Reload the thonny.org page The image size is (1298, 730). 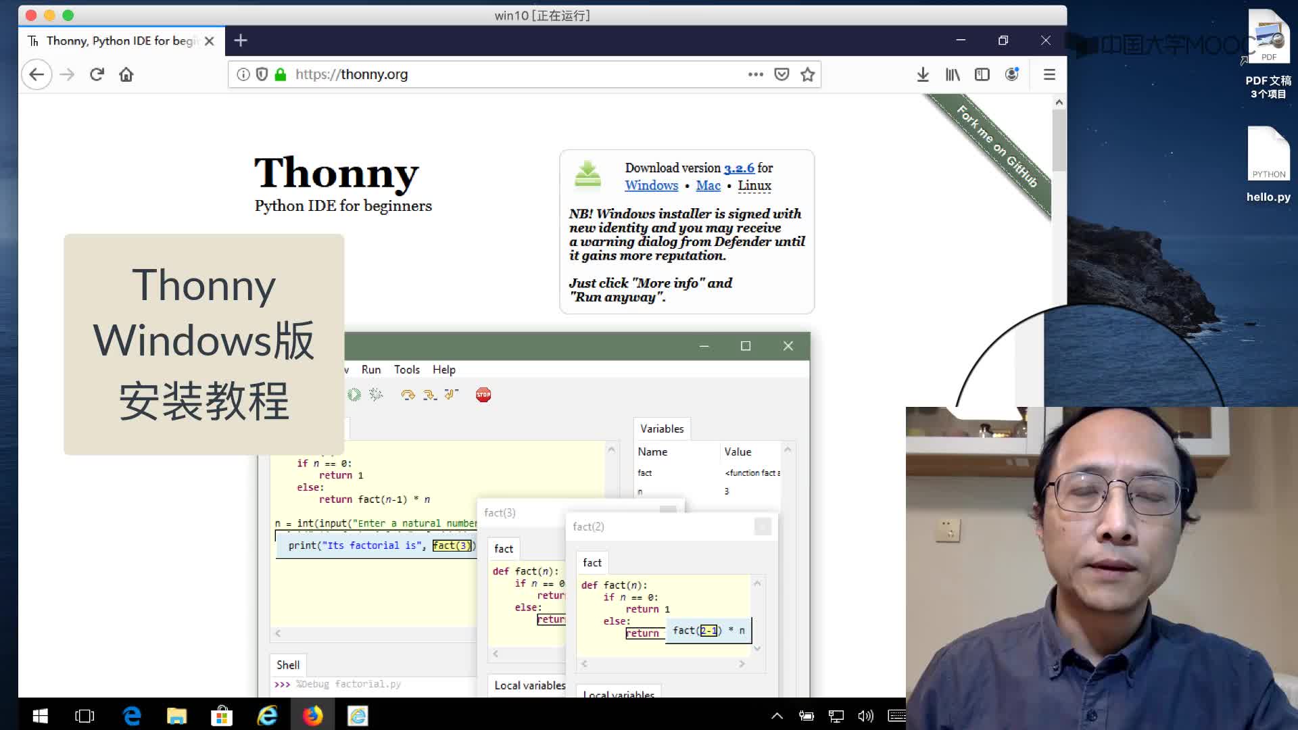97,74
